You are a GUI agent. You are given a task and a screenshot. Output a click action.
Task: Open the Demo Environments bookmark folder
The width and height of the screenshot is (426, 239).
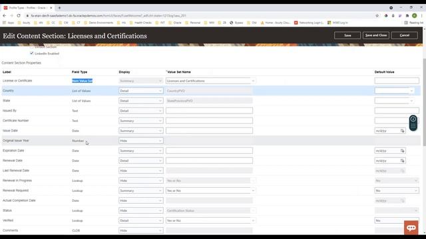tap(99, 23)
